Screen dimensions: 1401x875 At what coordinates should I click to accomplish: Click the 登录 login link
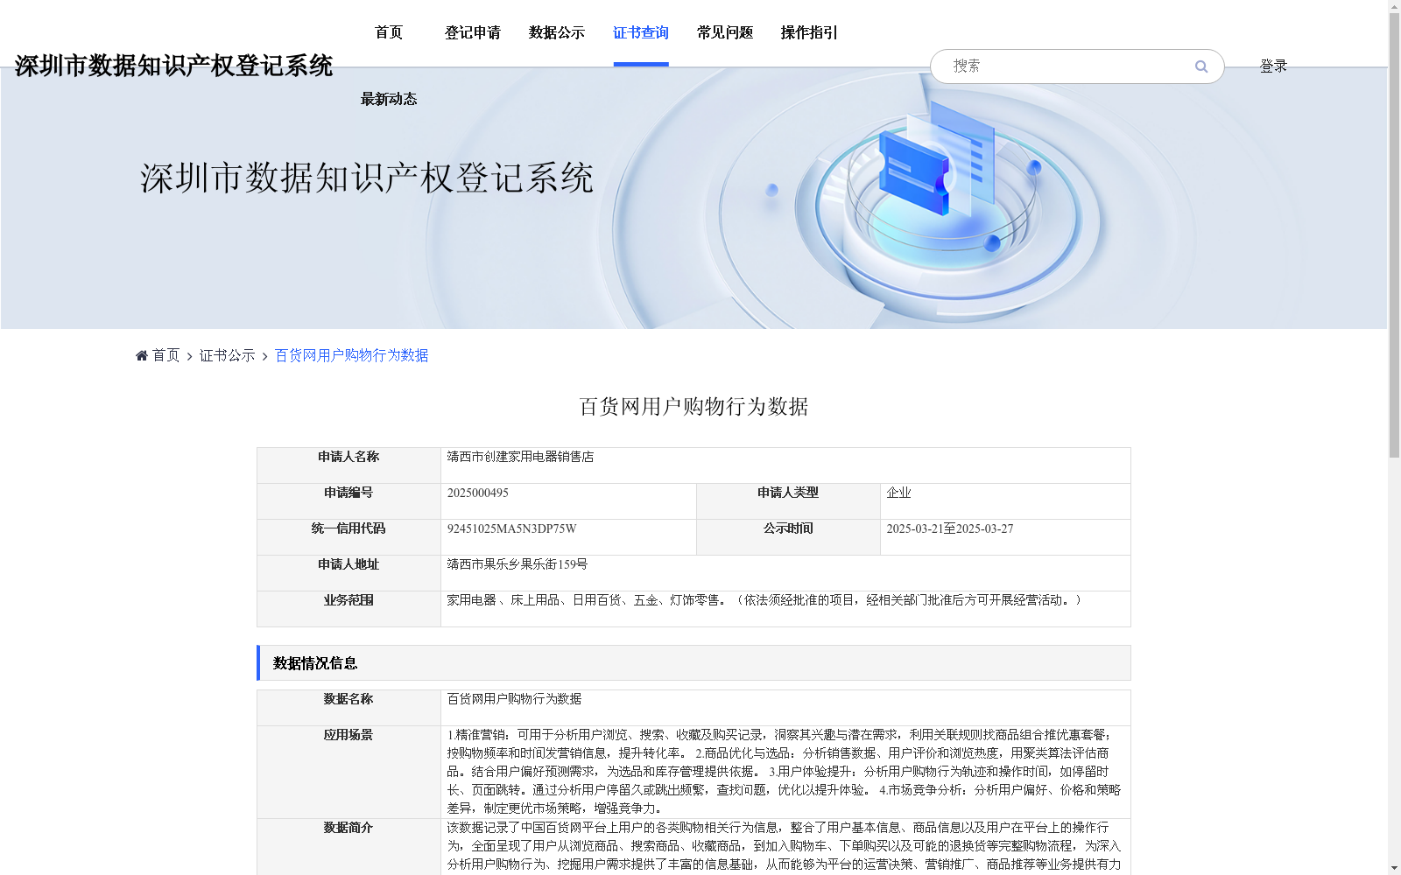coord(1273,66)
